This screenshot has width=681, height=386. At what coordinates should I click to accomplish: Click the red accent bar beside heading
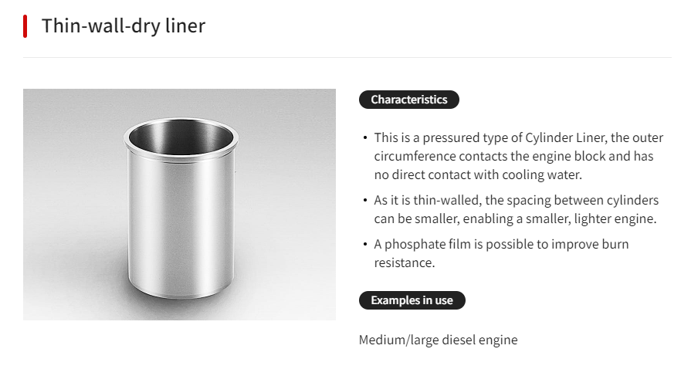[25, 25]
